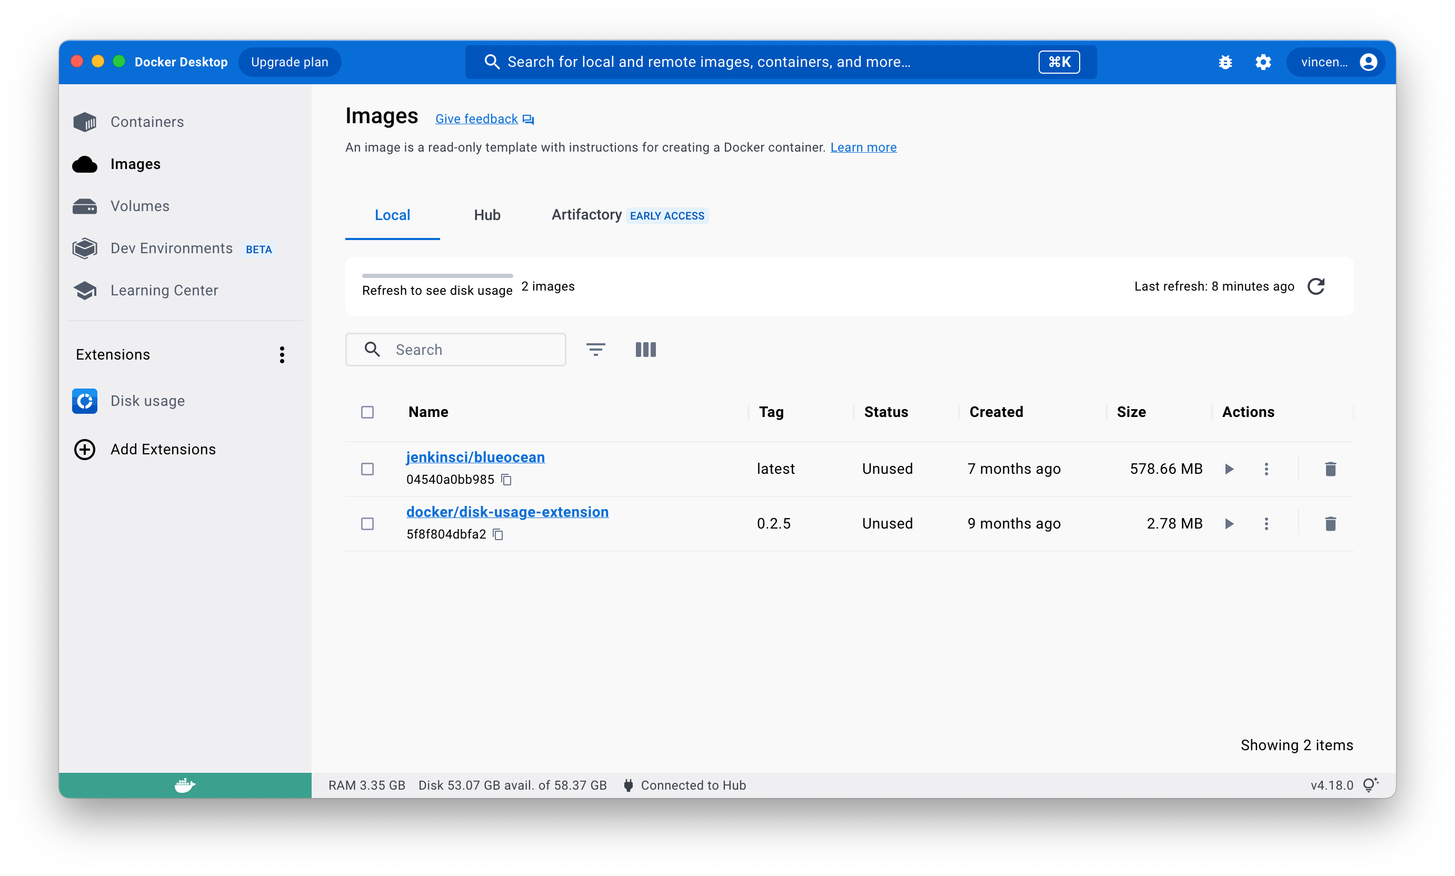Open the Images sidebar section

(x=185, y=164)
